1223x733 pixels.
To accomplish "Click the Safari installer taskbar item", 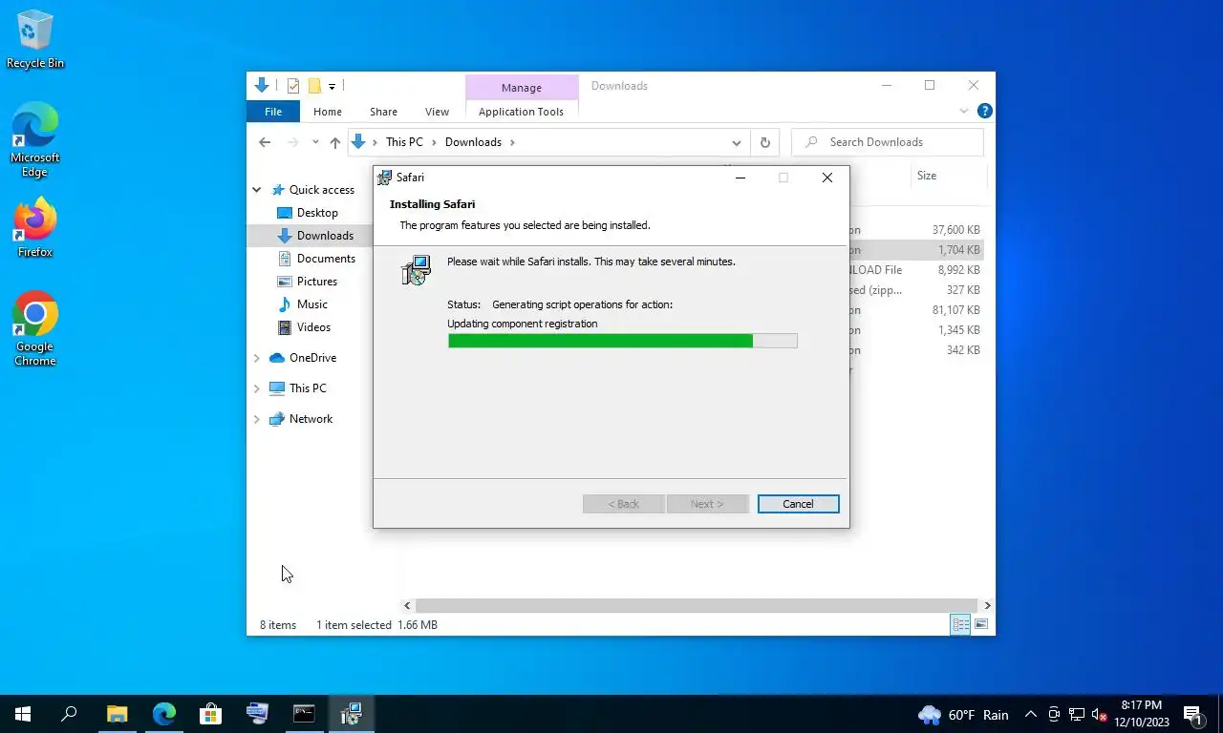I will 351,714.
